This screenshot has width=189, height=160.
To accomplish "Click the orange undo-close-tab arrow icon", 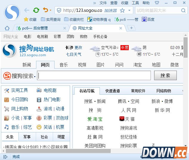I will tap(46, 10).
